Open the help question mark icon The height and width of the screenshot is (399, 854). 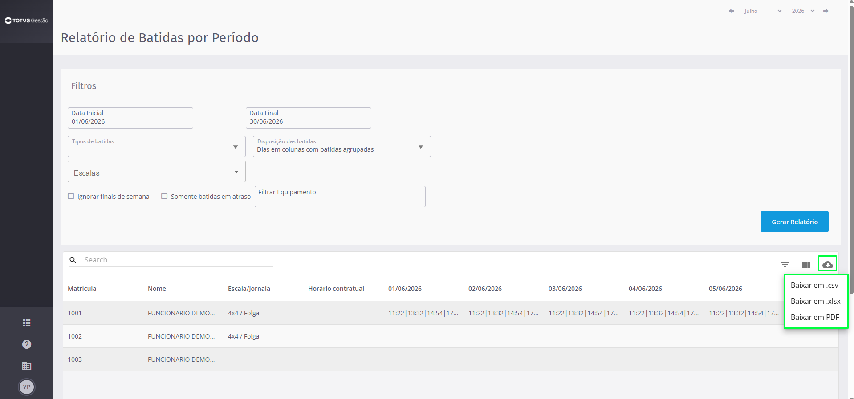click(27, 344)
